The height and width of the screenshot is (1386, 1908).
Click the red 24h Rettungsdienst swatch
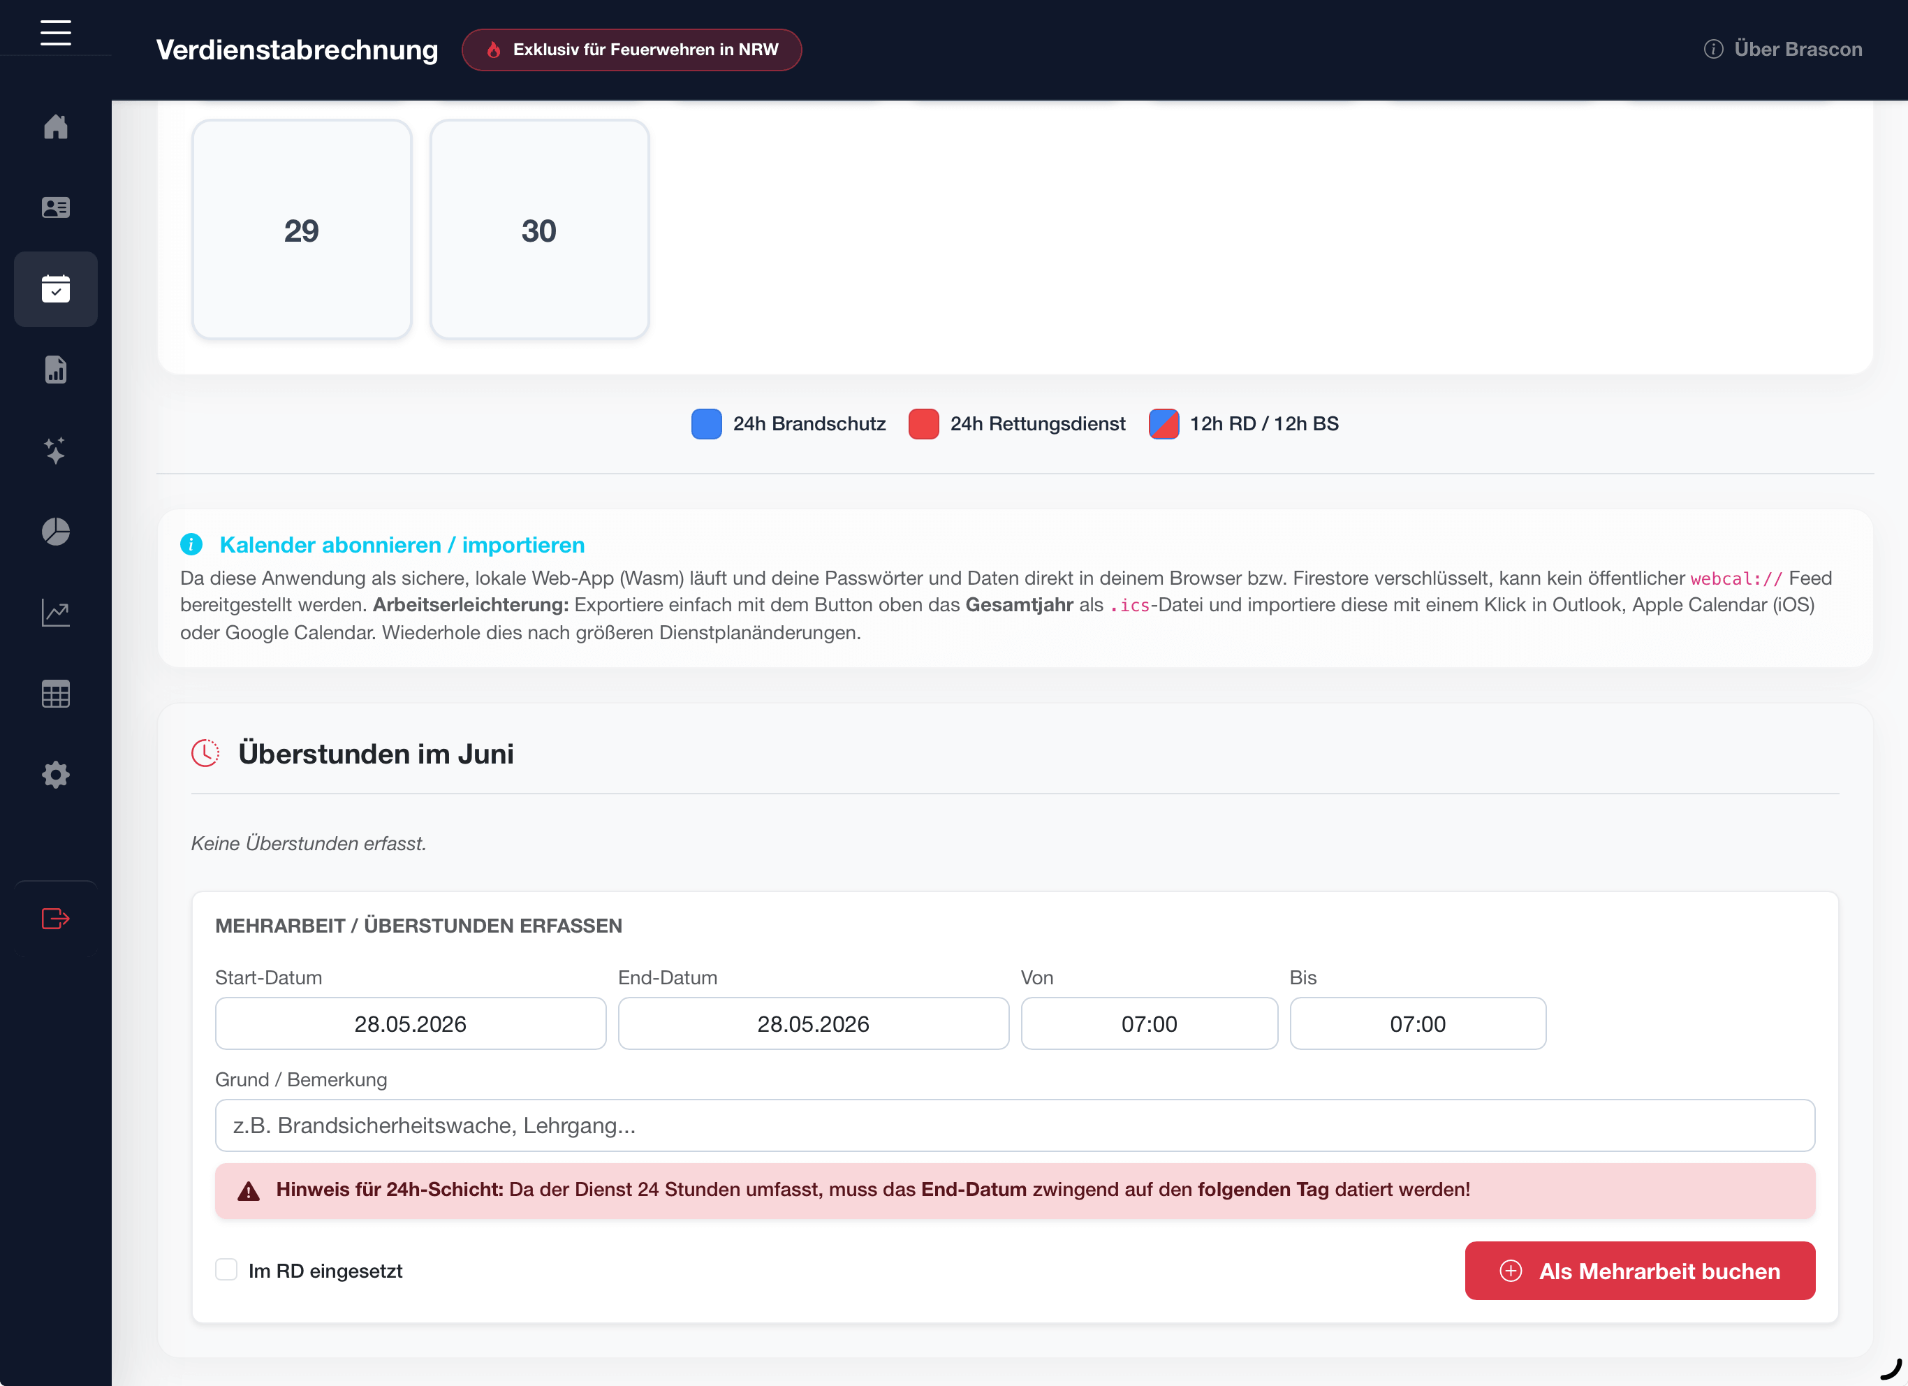click(924, 423)
